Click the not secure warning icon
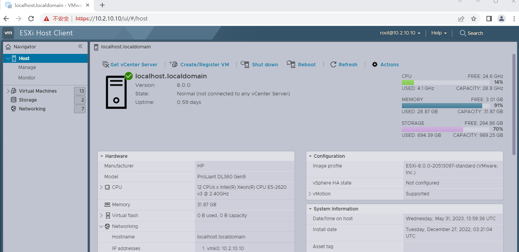519x252 pixels. pos(47,19)
